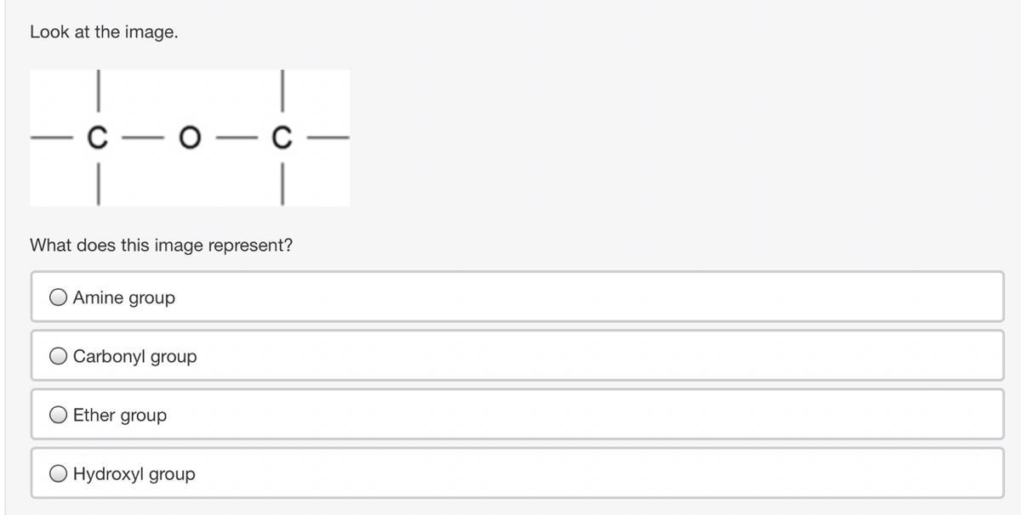Click the 'What does this image represent?' question
The width and height of the screenshot is (1021, 515).
pos(162,246)
